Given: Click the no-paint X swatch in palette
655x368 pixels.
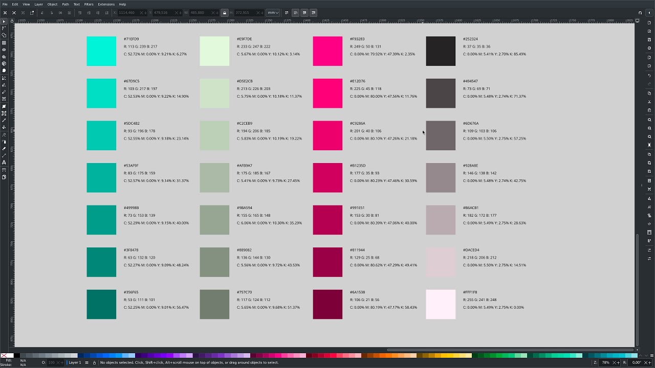Looking at the screenshot, I should click(4, 356).
